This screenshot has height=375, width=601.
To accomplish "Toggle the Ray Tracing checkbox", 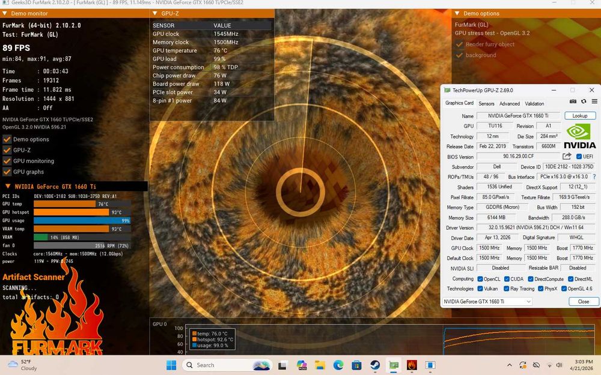I will [x=506, y=289].
